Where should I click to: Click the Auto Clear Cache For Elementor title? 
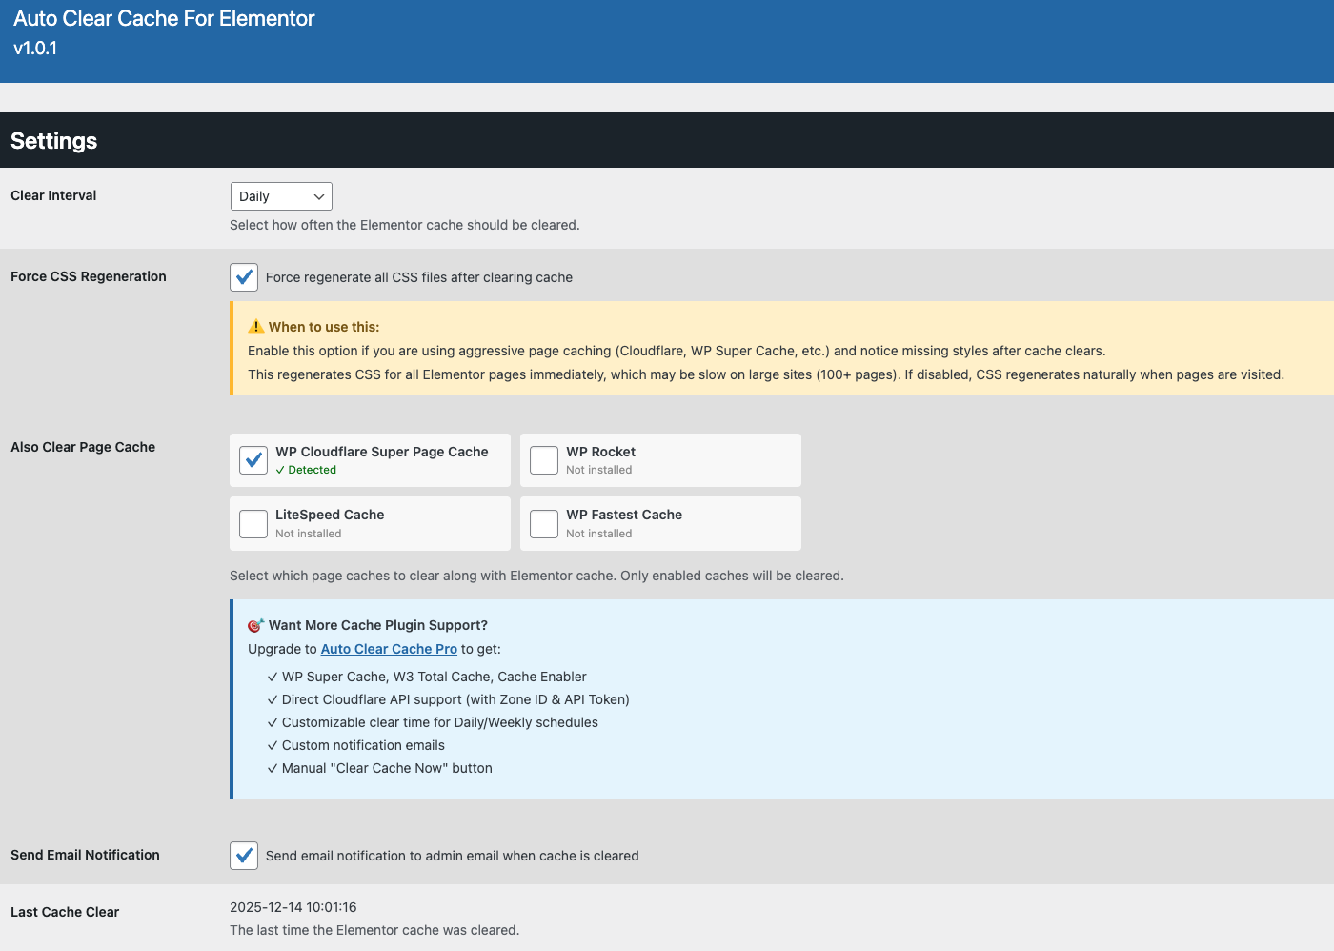tap(164, 18)
